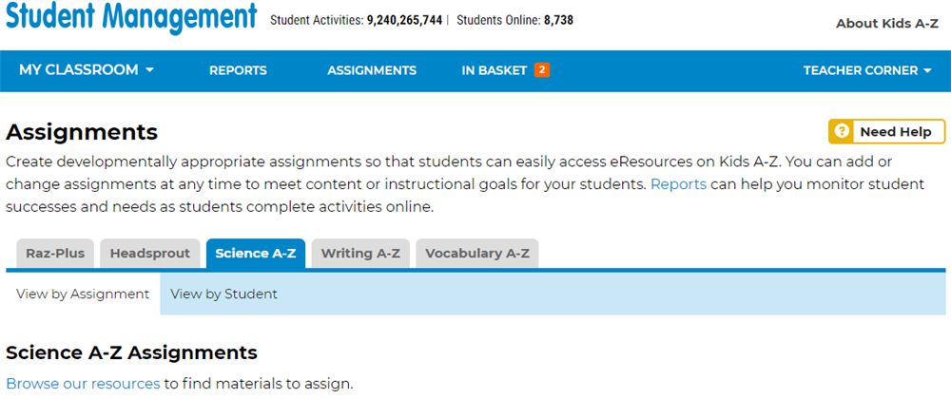Open the My Classroom menu label
The image size is (951, 399).
click(x=79, y=70)
